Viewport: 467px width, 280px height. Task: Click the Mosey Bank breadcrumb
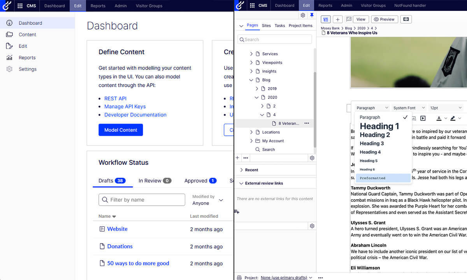(x=330, y=28)
